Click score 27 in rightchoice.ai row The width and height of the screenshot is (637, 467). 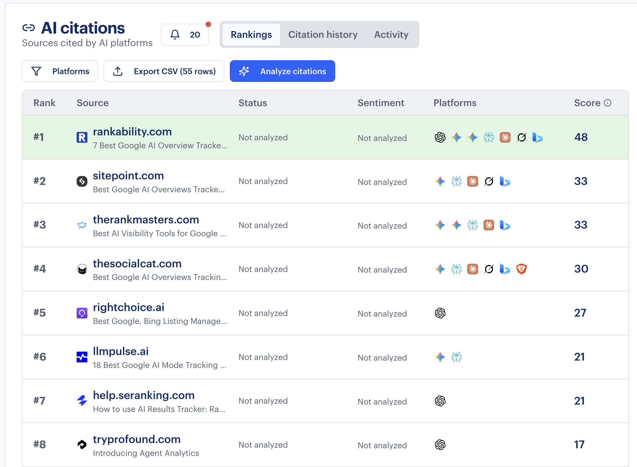tap(580, 313)
